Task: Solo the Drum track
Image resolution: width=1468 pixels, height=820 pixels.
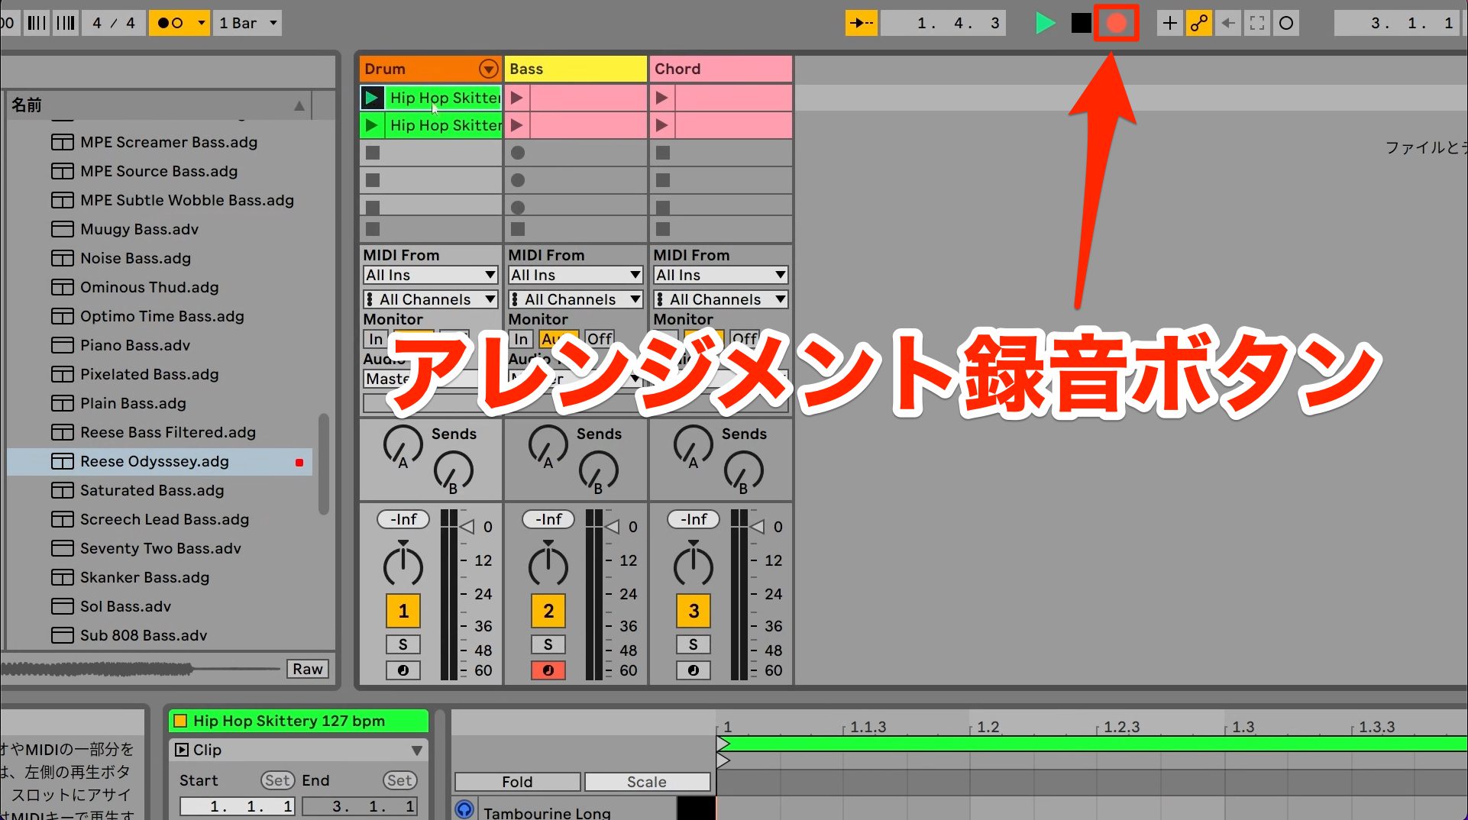Action: click(403, 644)
